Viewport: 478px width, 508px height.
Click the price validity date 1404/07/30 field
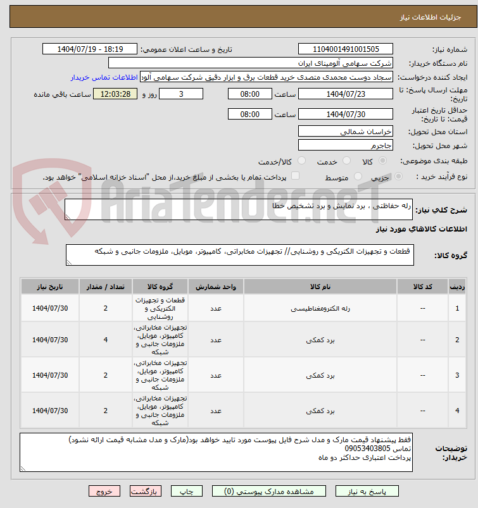pyautogui.click(x=346, y=114)
